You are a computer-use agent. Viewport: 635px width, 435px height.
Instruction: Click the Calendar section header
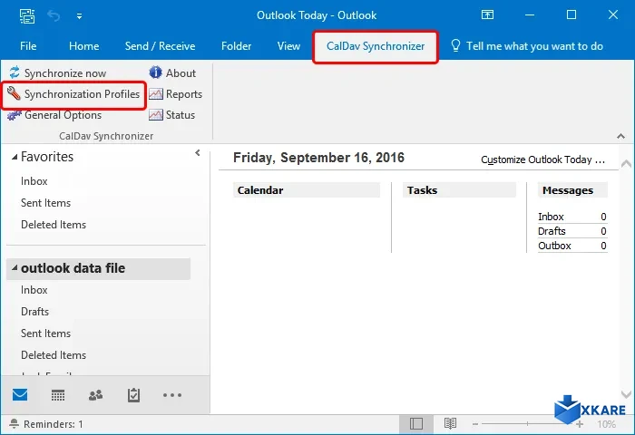tap(307, 190)
